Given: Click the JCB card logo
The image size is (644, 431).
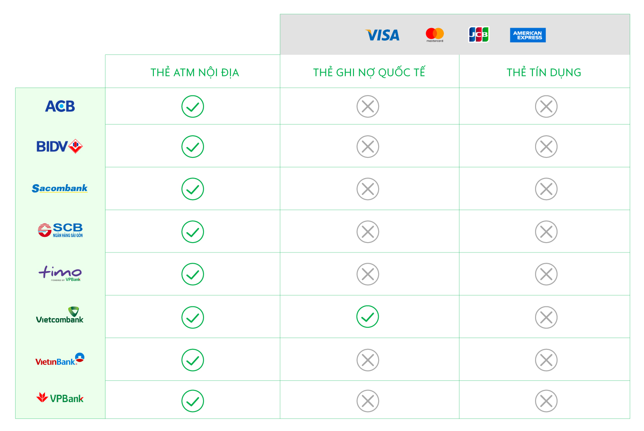Looking at the screenshot, I should tap(478, 35).
